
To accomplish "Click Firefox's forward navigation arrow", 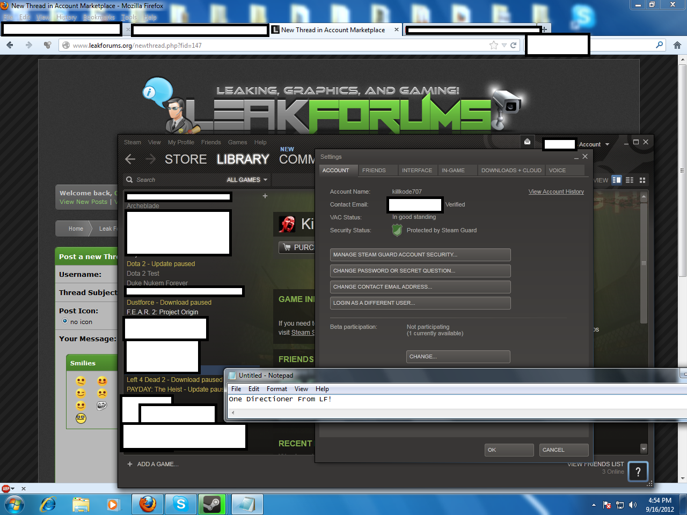I will tap(28, 45).
